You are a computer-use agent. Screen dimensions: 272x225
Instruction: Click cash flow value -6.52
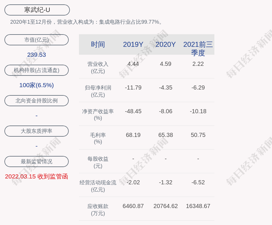[198, 182]
